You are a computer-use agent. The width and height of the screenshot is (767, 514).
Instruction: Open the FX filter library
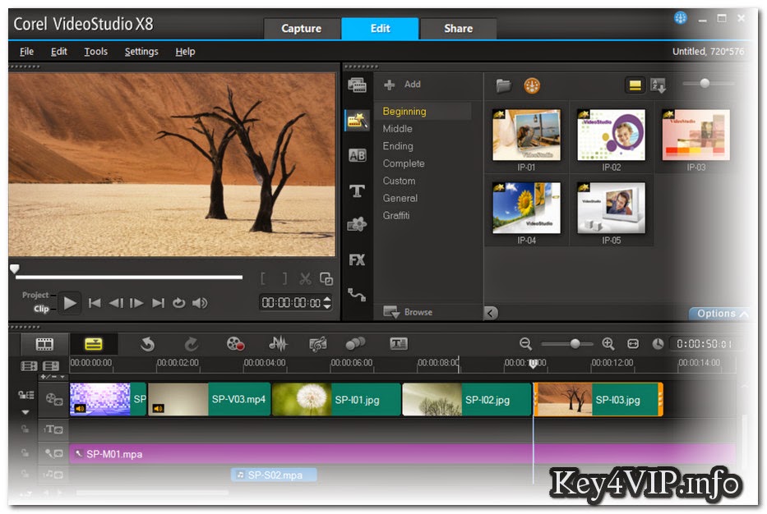click(357, 259)
